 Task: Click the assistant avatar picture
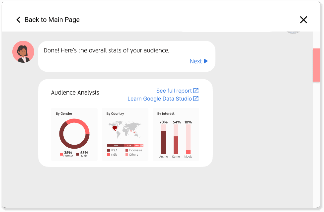click(23, 52)
